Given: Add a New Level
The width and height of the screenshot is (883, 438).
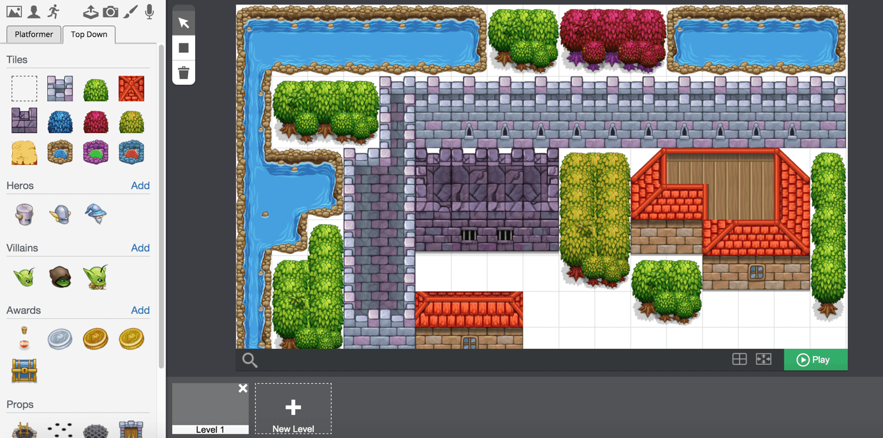Looking at the screenshot, I should (x=293, y=409).
